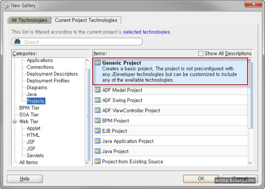The width and height of the screenshot is (265, 189).
Task: Select ADF ViewController Project item
Action: pyautogui.click(x=170, y=110)
